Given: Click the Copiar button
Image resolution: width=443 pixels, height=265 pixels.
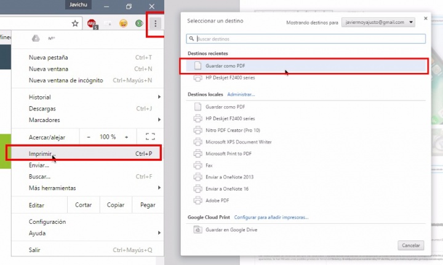Looking at the screenshot, I should (x=116, y=205).
